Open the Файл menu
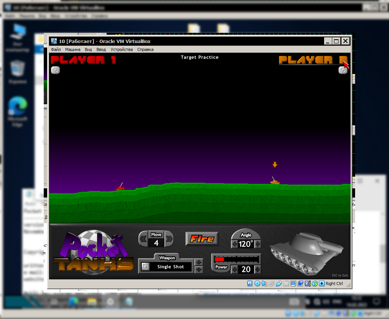 [x=56, y=49]
